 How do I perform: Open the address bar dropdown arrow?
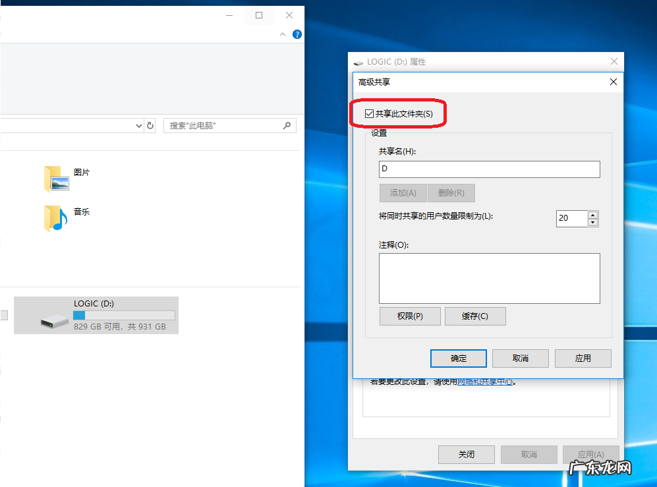[x=138, y=125]
